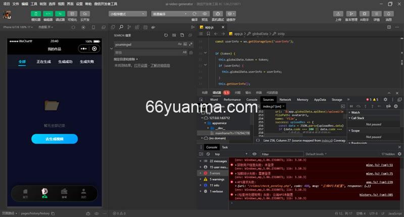The image size is (404, 217).
Task: Select the 正在生成 tab in simulator
Action: coord(43,62)
